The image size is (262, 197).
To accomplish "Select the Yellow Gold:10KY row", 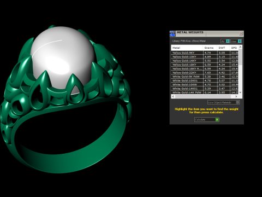I will (x=205, y=57).
